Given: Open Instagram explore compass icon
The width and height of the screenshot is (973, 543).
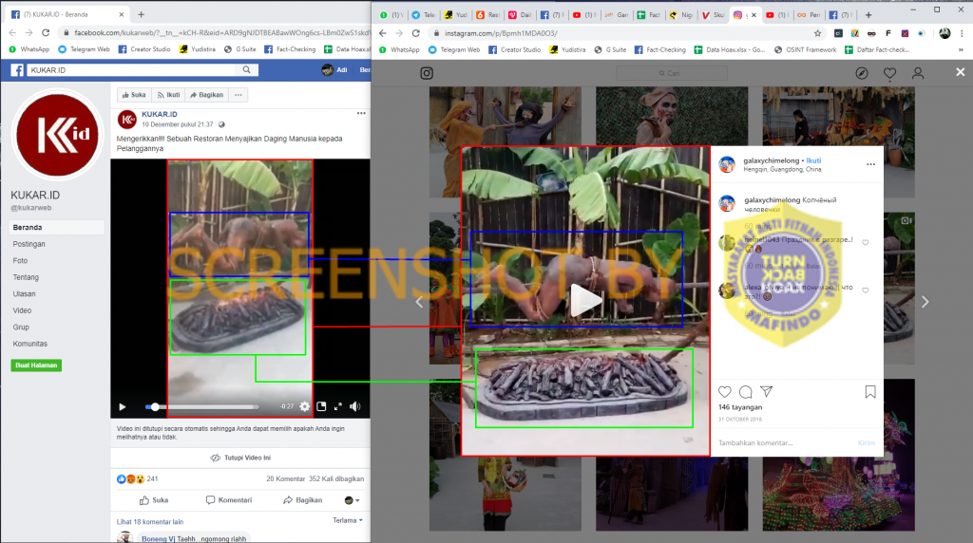Looking at the screenshot, I should [x=862, y=73].
